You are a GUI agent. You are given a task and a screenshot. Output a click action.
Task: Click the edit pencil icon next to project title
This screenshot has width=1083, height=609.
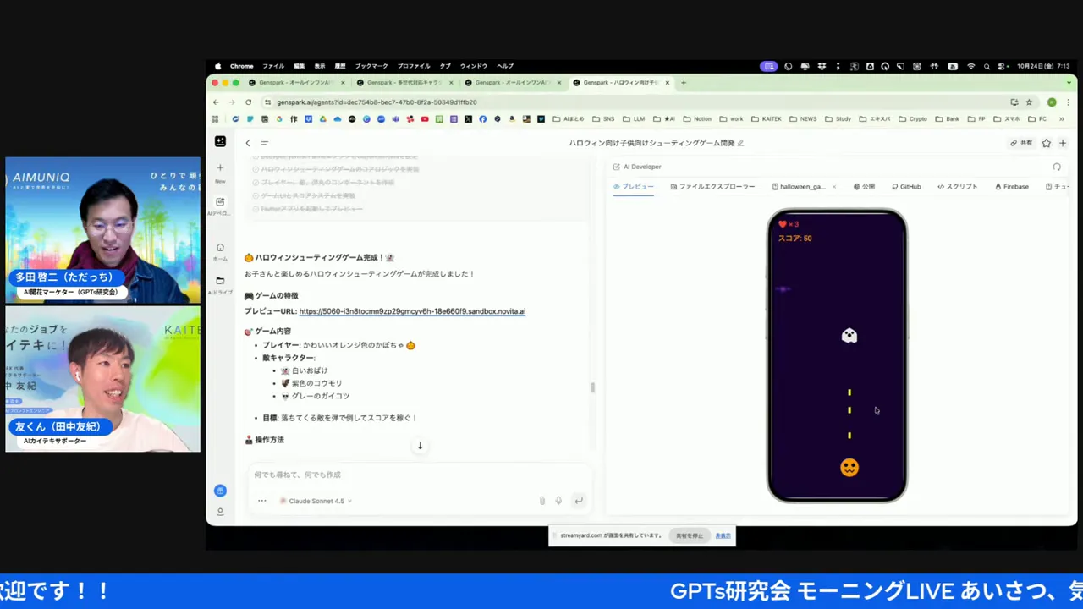coord(740,143)
